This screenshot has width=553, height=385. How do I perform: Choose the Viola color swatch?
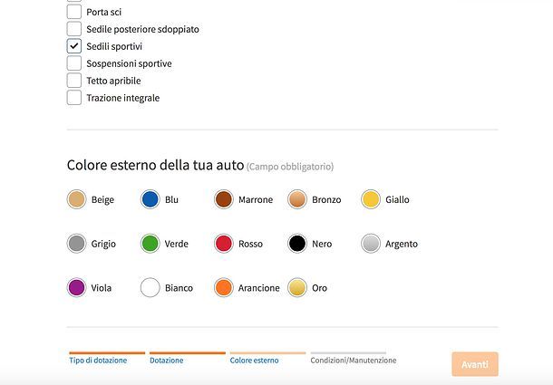coord(77,288)
